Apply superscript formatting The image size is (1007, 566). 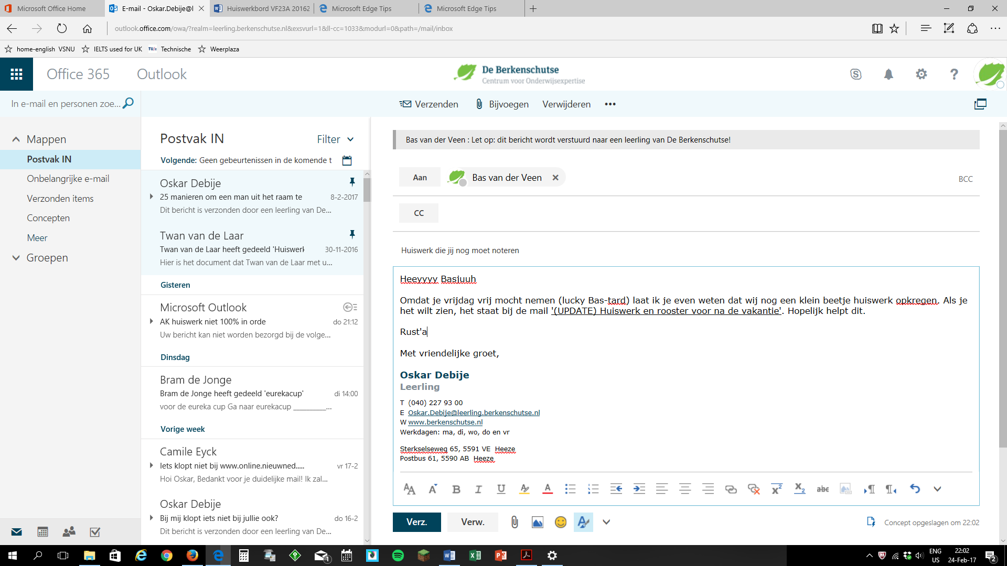click(776, 489)
